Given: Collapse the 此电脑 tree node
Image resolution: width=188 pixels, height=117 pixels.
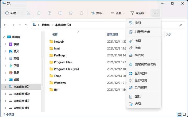Looking at the screenshot, I should (x=4, y=37).
